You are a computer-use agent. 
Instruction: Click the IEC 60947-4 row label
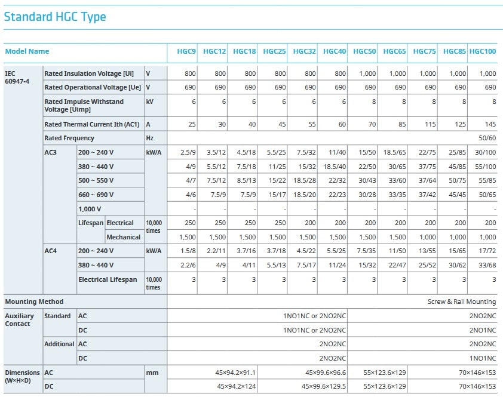tap(18, 78)
